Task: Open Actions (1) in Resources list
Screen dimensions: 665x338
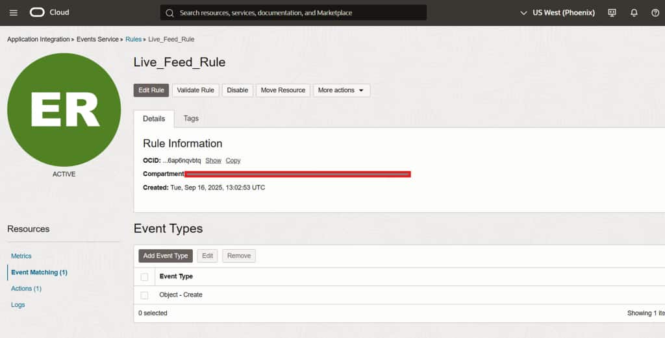Action: tap(26, 289)
